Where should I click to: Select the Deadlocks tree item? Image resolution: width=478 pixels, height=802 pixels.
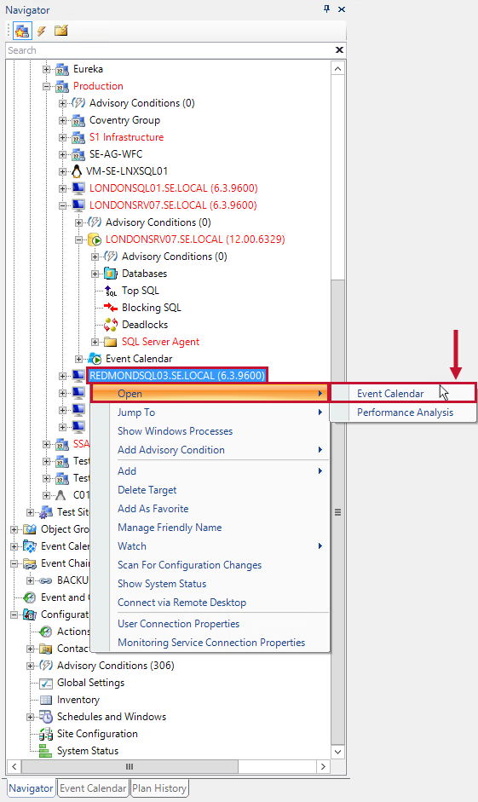click(145, 325)
